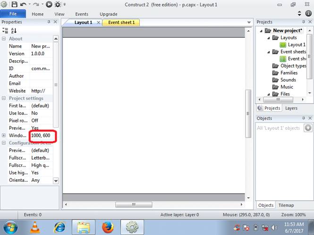The height and width of the screenshot is (235, 314).
Task: Open the Events ribbon tab
Action: (x=82, y=14)
